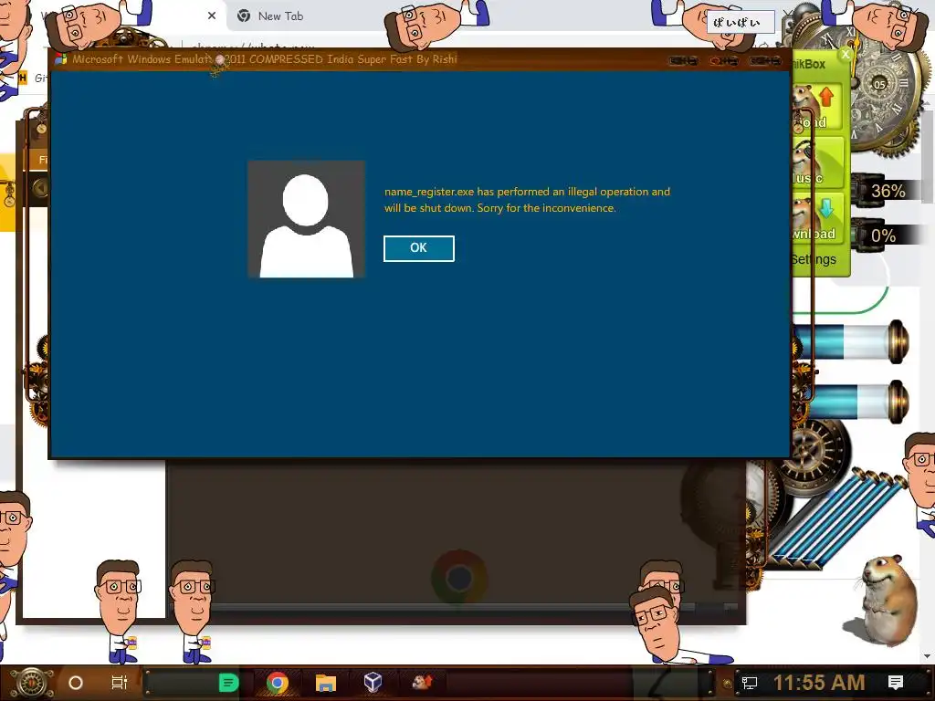Click the faded Chrome logo in the background window
Viewport: 935px width, 701px height.
coord(459,578)
